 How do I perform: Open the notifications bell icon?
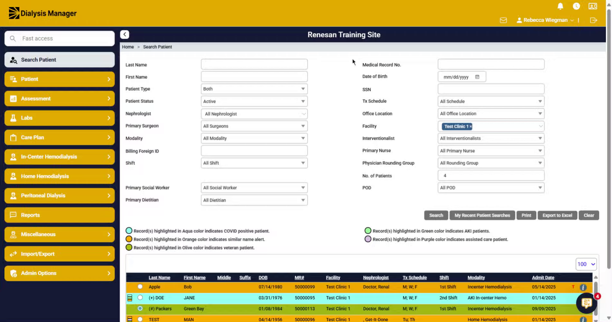click(x=560, y=6)
